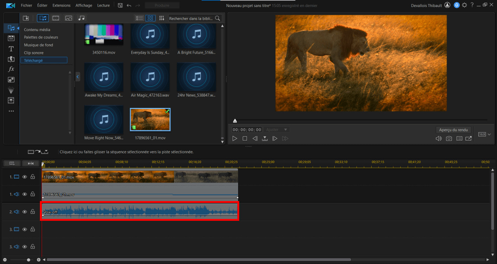The height and width of the screenshot is (264, 497).
Task: Select the 17896561_01.mov thumbnail
Action: tap(150, 120)
